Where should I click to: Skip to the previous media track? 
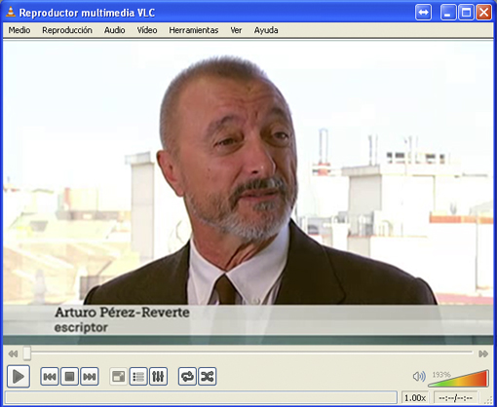coord(50,377)
